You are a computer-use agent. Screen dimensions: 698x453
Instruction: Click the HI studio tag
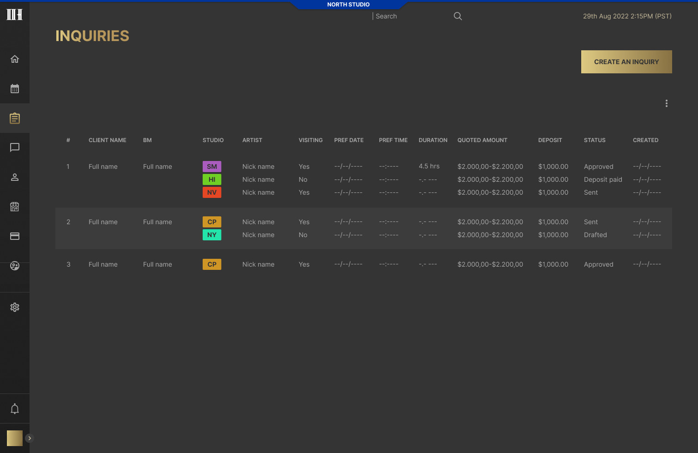click(x=212, y=179)
